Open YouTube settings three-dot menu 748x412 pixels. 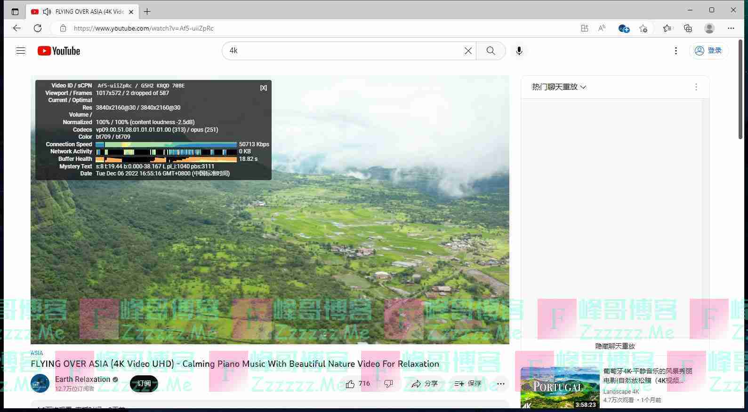click(676, 51)
